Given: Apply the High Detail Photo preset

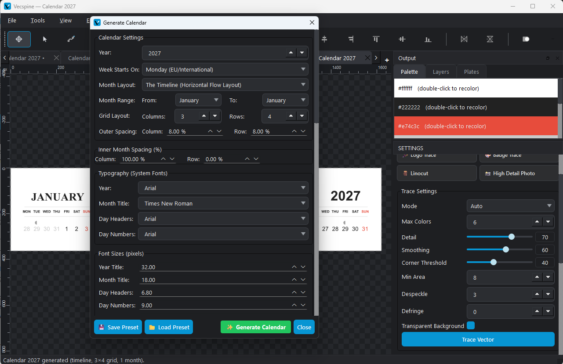Looking at the screenshot, I should pos(519,173).
